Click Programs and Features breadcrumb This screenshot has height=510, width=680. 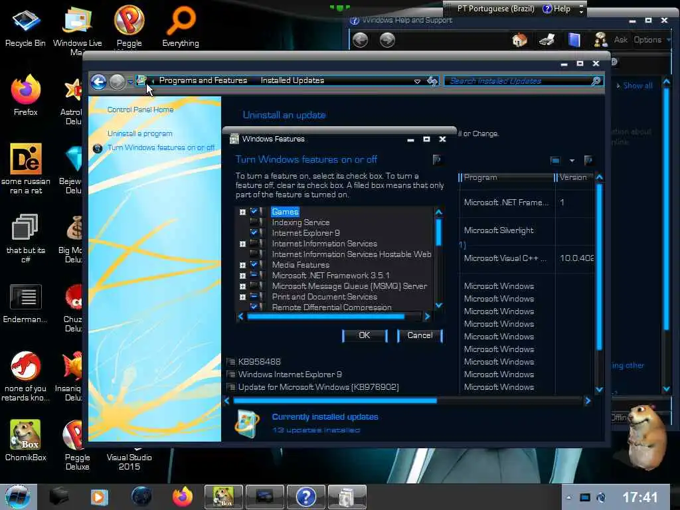203,80
